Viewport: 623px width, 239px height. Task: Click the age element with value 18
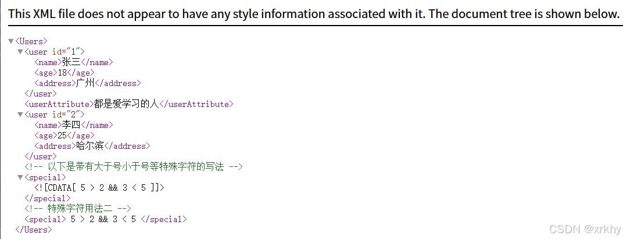coord(65,73)
